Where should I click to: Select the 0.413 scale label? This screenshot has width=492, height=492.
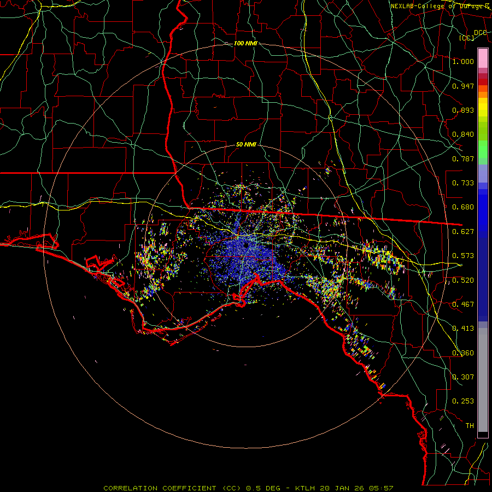[463, 329]
